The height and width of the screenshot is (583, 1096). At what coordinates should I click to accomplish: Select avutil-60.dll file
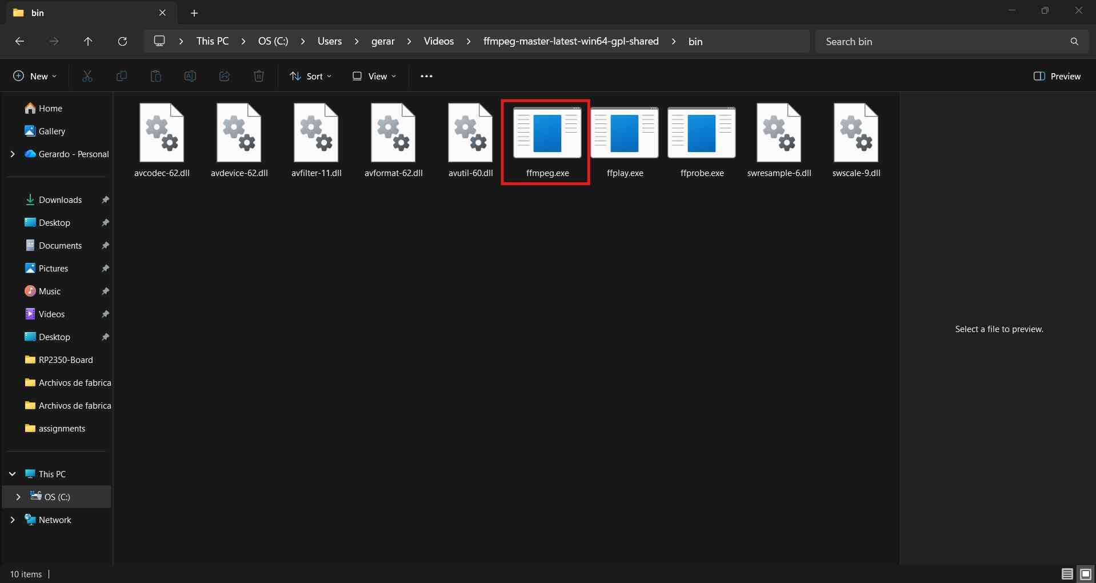coord(470,141)
